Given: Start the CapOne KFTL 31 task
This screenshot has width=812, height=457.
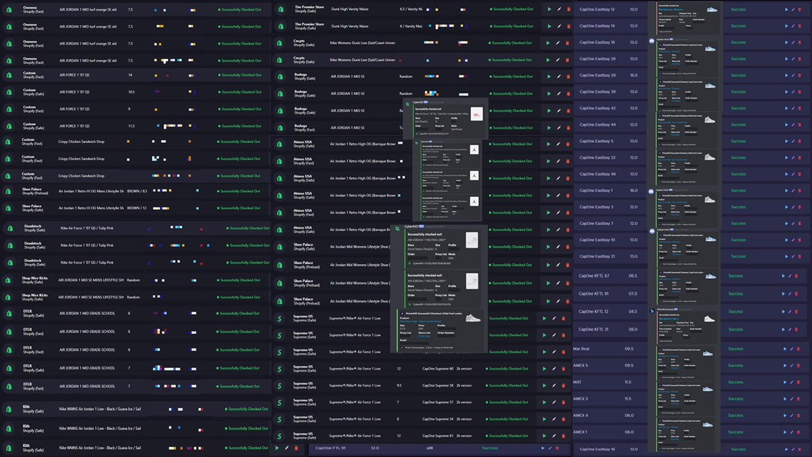Looking at the screenshot, I should click(783, 329).
